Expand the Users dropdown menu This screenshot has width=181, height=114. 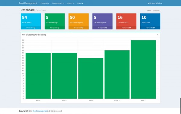80,3
